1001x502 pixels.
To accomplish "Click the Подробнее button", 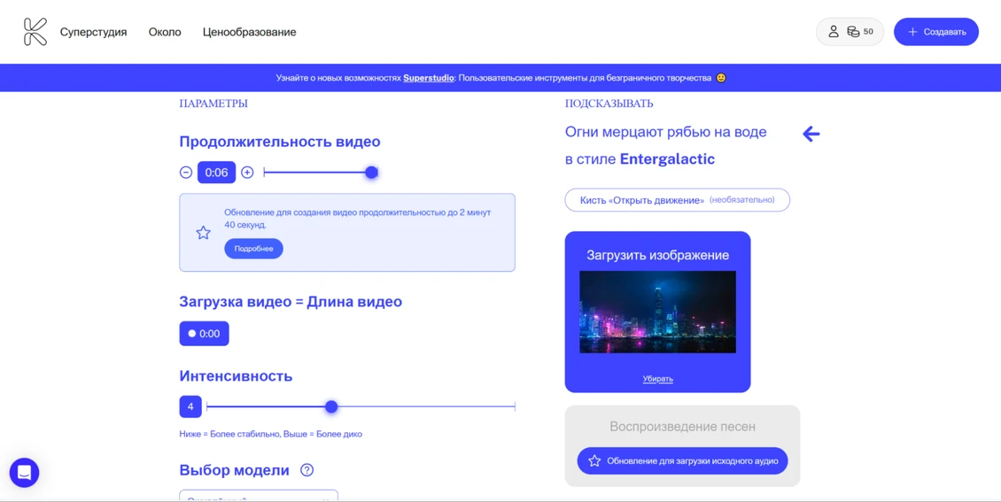I will point(253,249).
